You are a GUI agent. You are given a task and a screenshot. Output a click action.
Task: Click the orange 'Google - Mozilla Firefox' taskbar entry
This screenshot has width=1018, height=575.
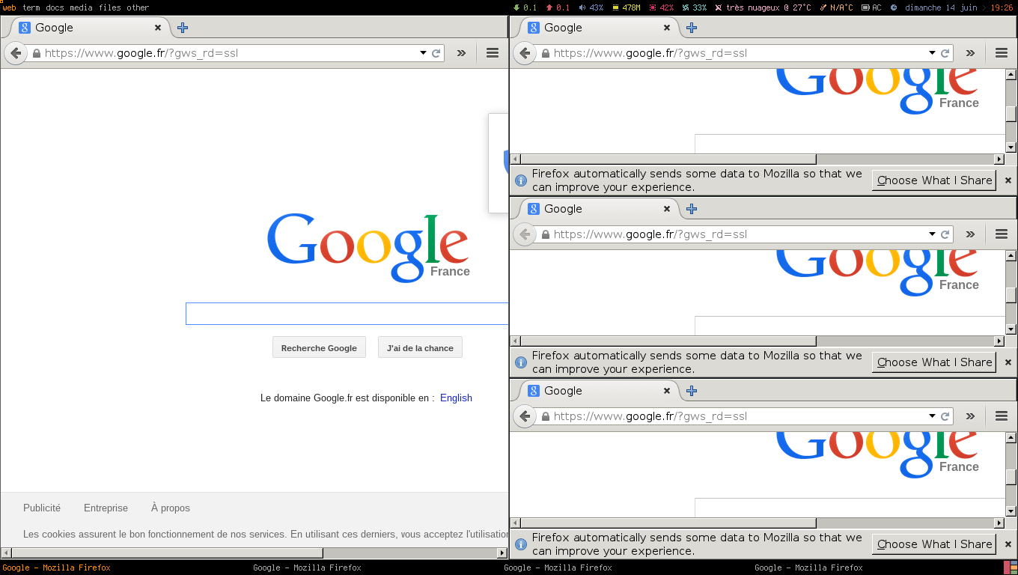coord(56,568)
